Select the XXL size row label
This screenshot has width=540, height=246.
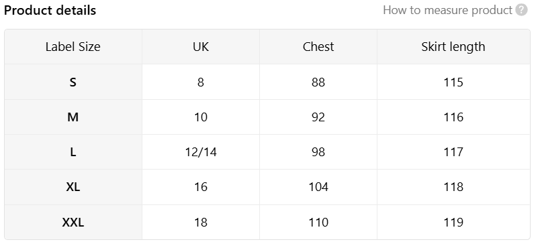click(x=73, y=223)
